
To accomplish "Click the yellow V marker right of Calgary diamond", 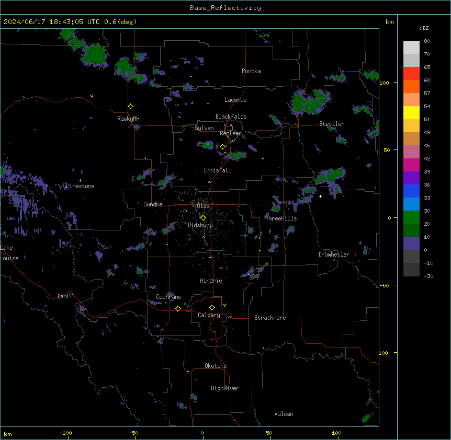I will tap(224, 305).
